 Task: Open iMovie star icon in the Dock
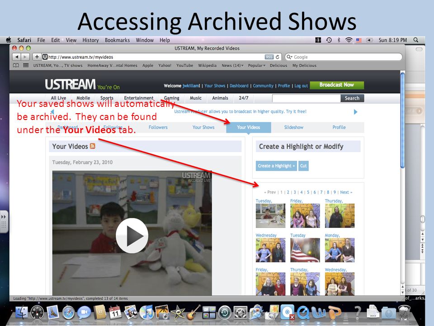tap(178, 312)
